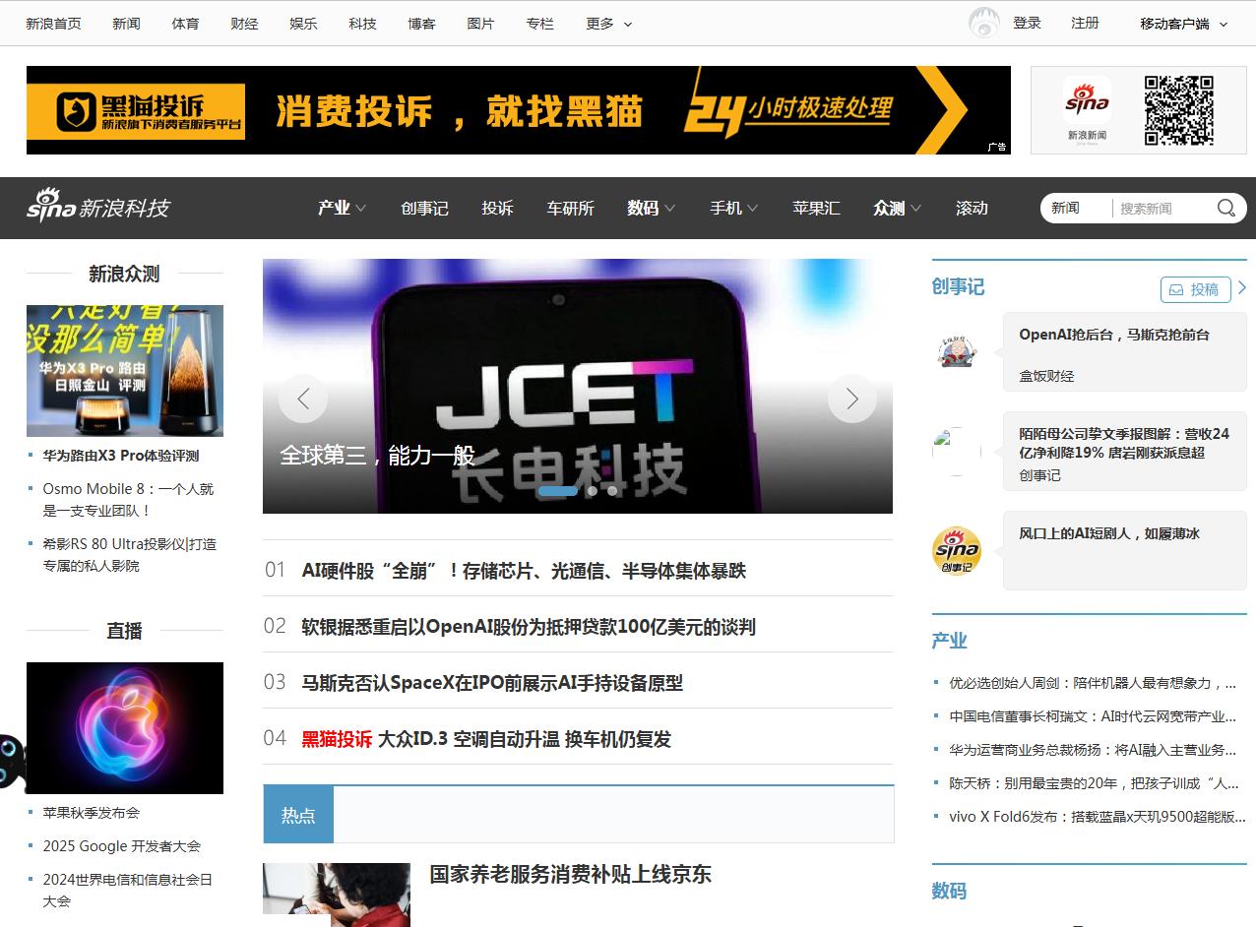The width and height of the screenshot is (1256, 927).
Task: Open 风口上的AI短剧人 article
Action: [1109, 533]
